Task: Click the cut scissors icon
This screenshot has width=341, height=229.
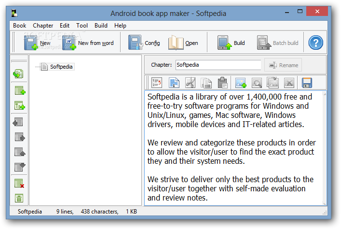Action: [x=191, y=83]
